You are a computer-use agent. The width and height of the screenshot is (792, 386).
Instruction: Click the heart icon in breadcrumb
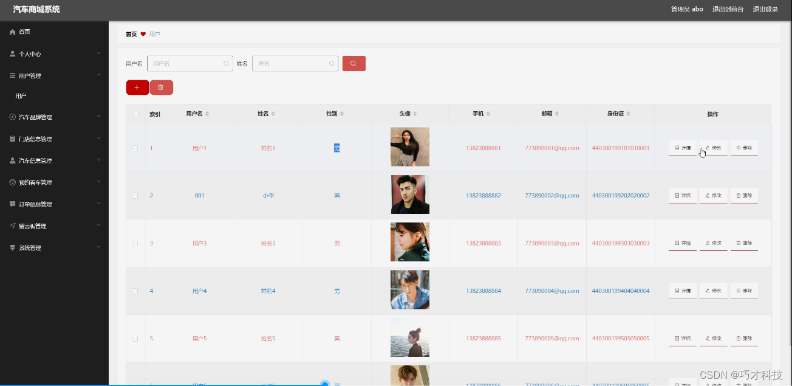coord(143,34)
